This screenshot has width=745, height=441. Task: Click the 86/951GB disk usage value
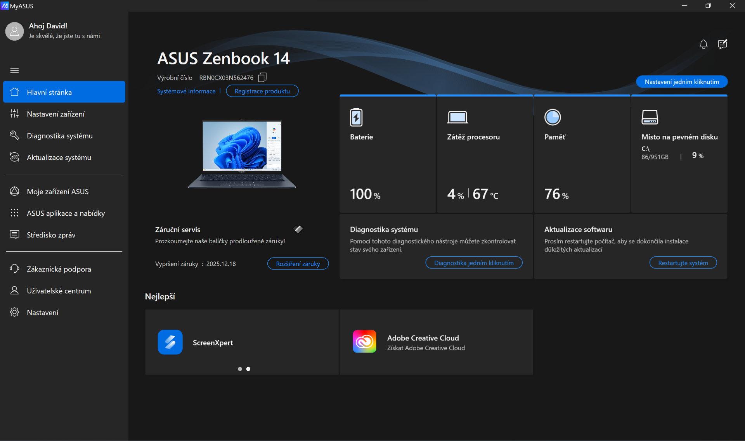[655, 157]
